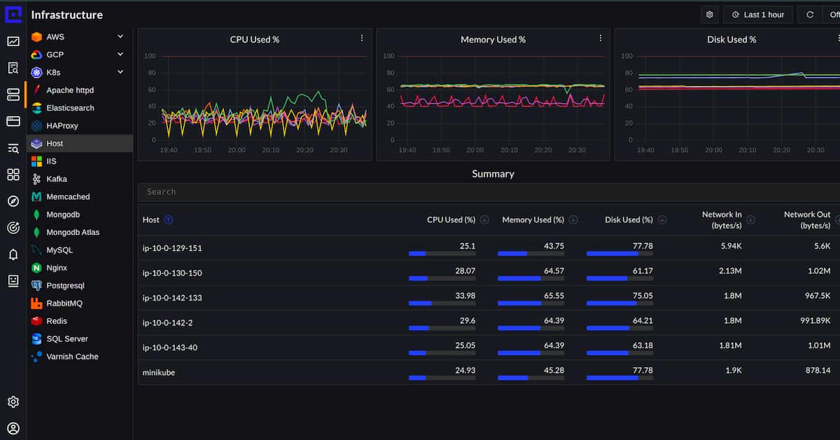
Task: Collapse the AWS section in the sidebar
Action: (x=120, y=36)
